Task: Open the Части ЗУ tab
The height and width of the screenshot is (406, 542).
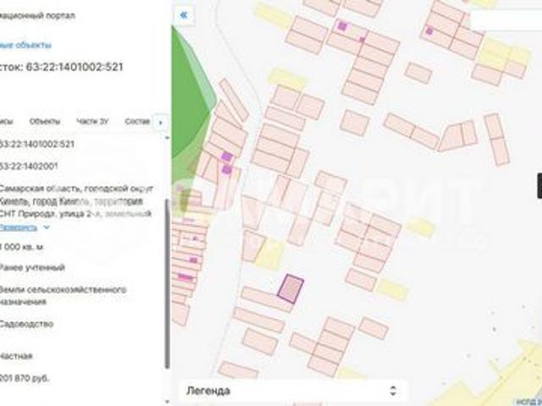Action: (x=92, y=121)
